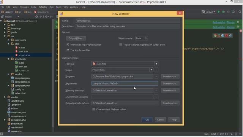Click Insert macro for Arguments field

[x=170, y=84]
